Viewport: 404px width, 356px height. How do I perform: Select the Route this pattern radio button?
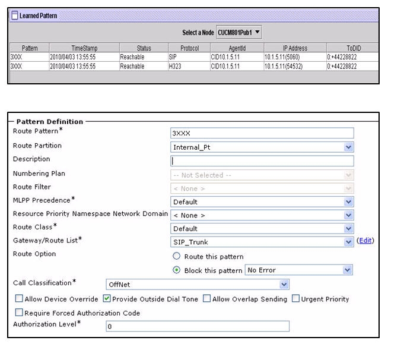point(177,256)
